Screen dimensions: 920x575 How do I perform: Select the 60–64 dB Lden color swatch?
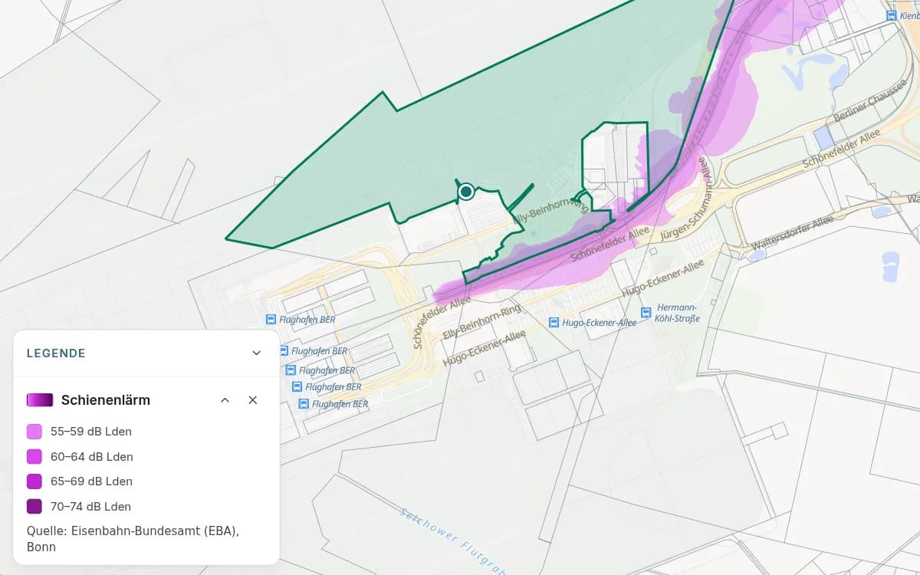34,457
